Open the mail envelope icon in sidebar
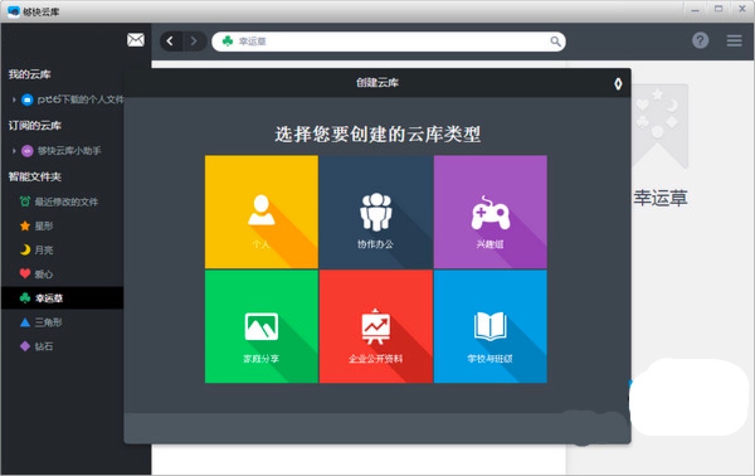Screen dimensions: 755x476 [136, 40]
